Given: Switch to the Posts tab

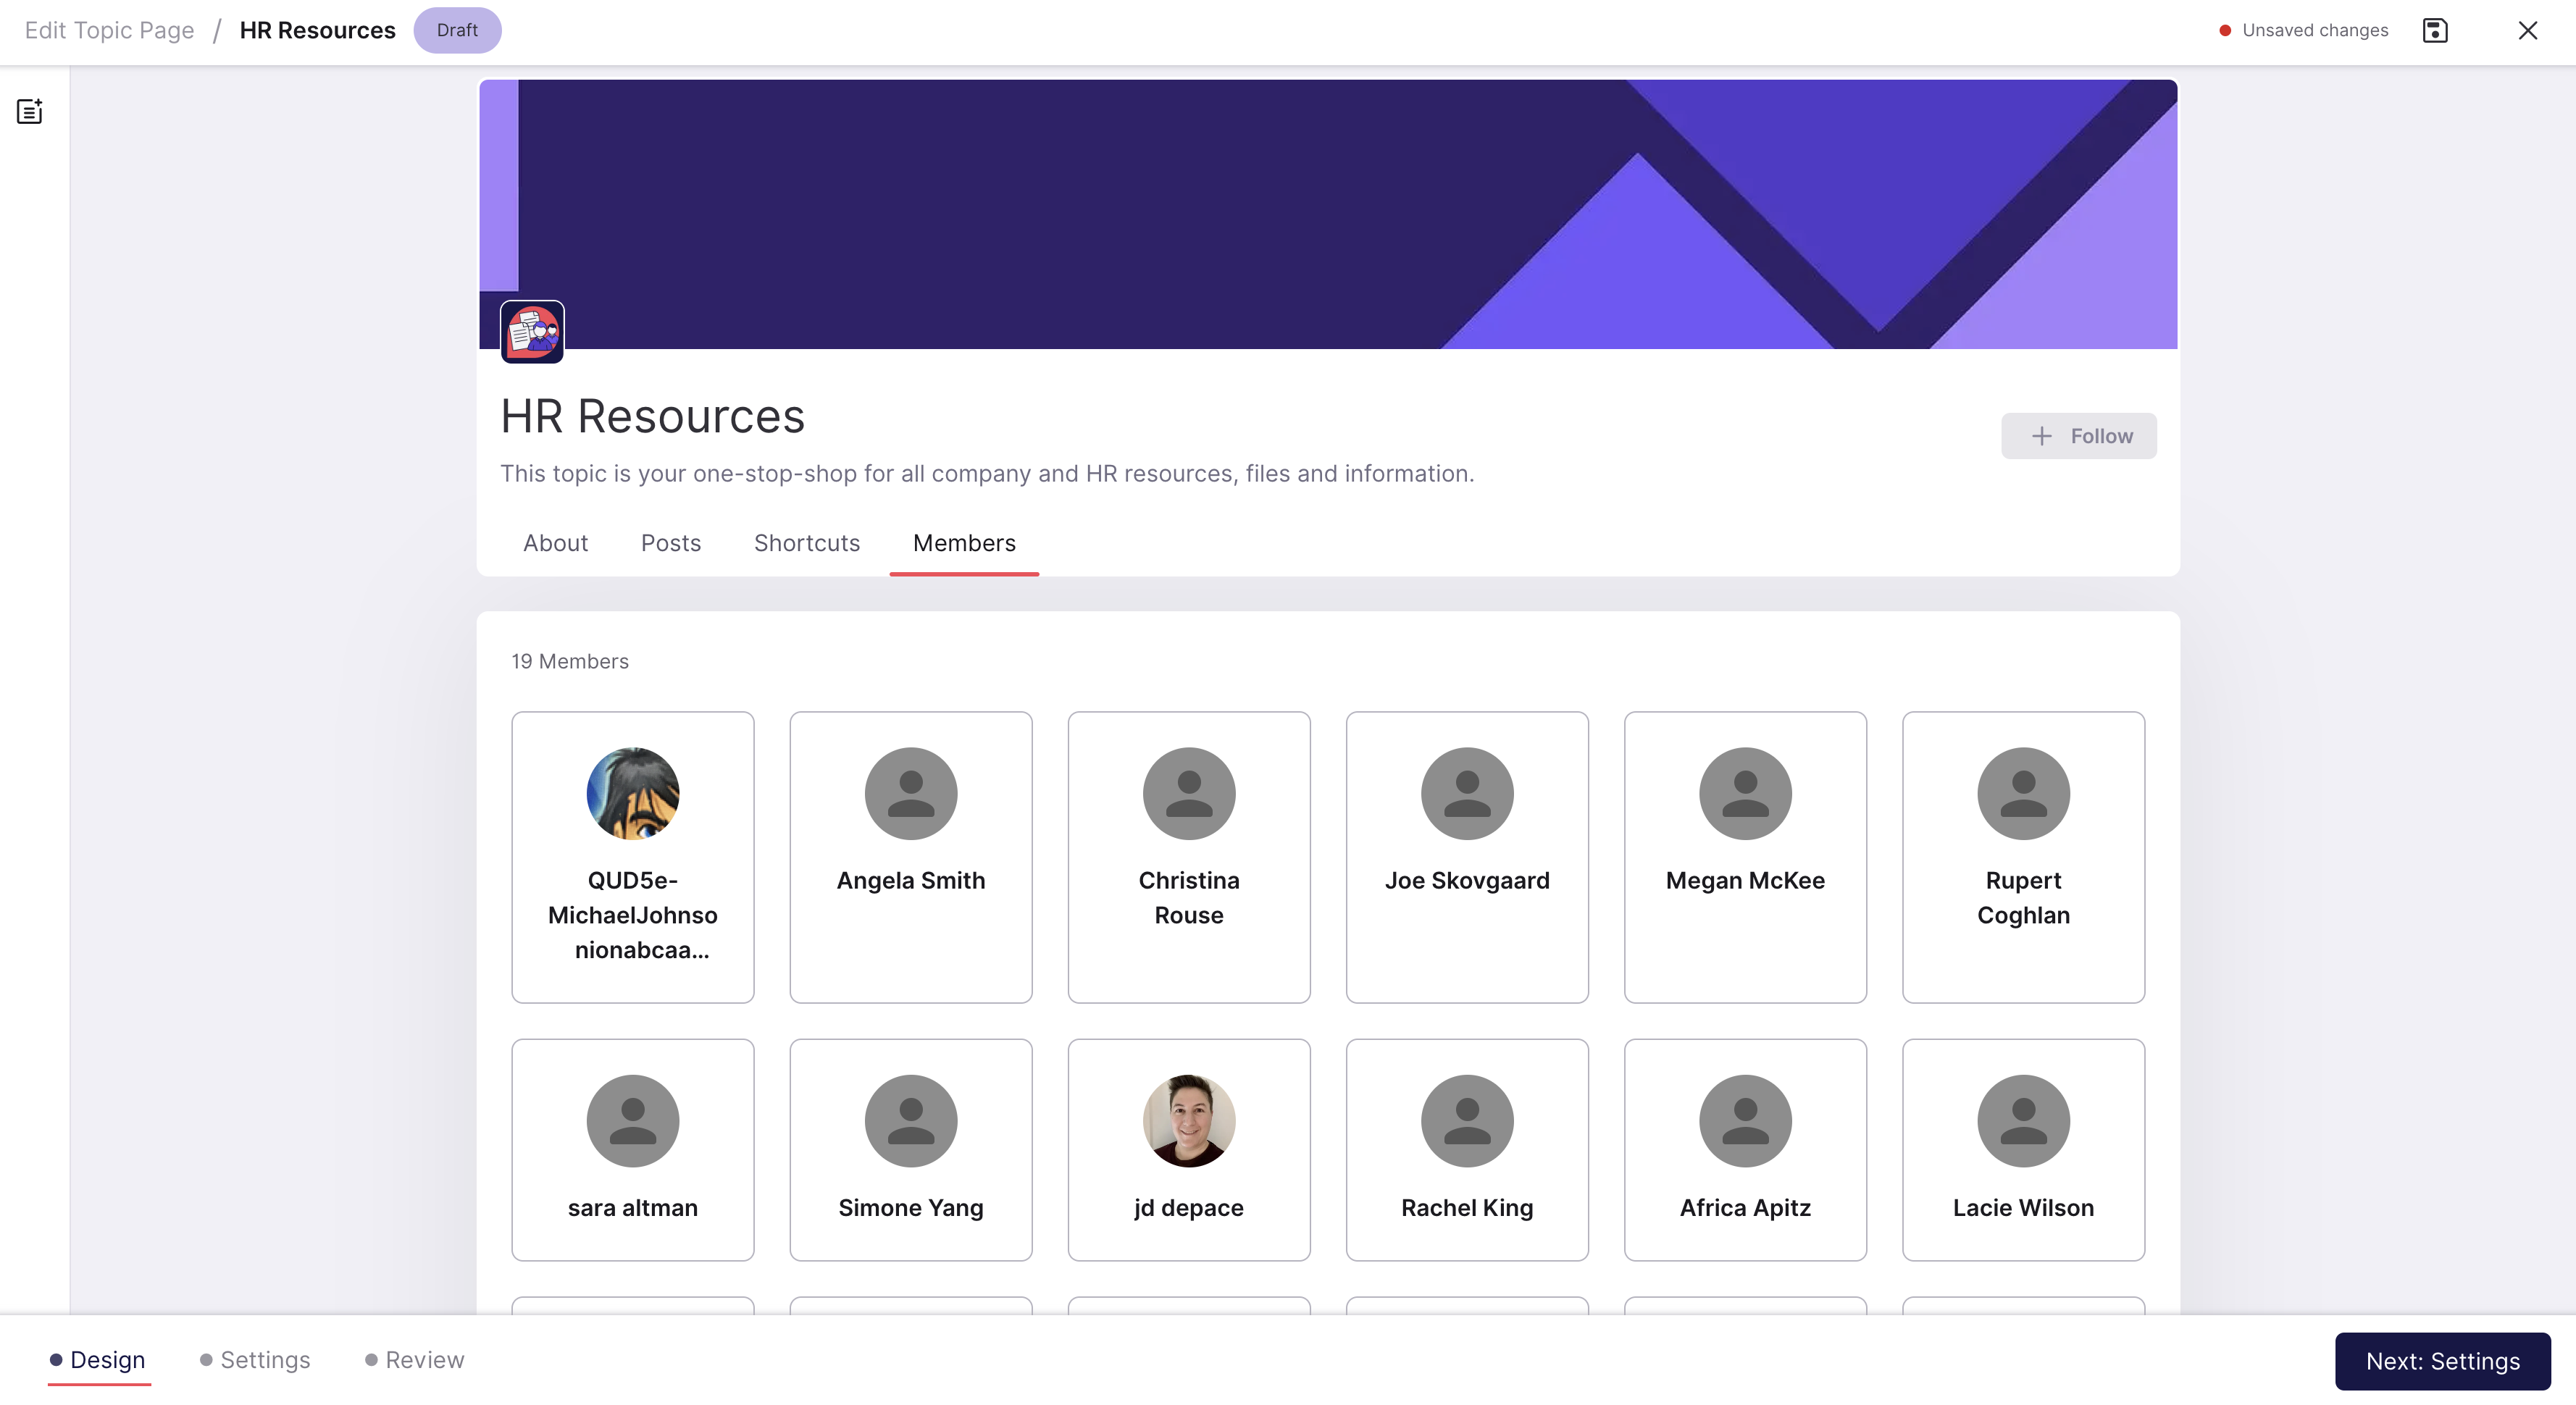Looking at the screenshot, I should pyautogui.click(x=671, y=543).
